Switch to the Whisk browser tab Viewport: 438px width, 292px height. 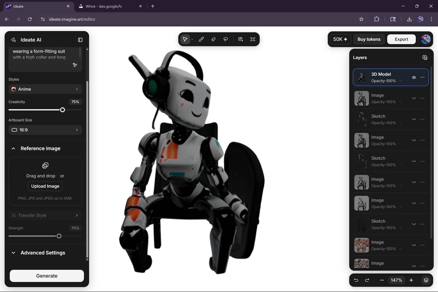(103, 6)
